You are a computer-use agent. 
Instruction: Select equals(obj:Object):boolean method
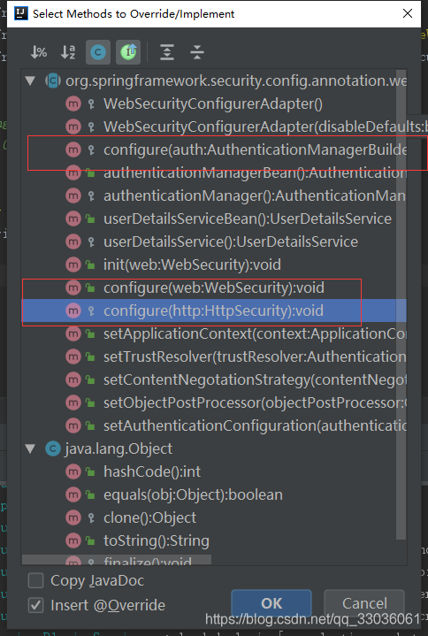(214, 494)
